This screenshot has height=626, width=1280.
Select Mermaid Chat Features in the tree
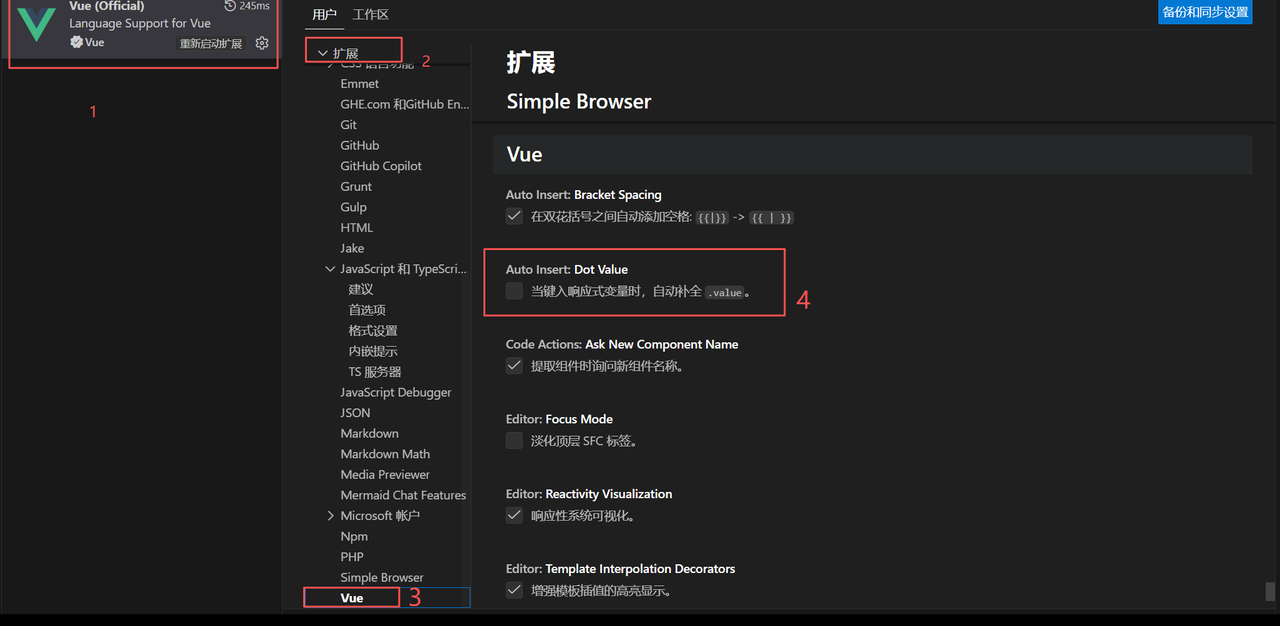click(403, 495)
